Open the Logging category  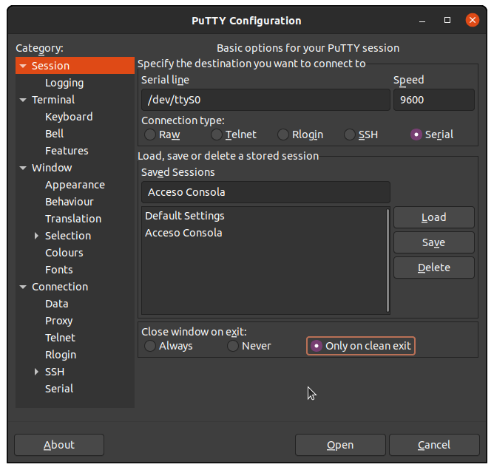(64, 83)
